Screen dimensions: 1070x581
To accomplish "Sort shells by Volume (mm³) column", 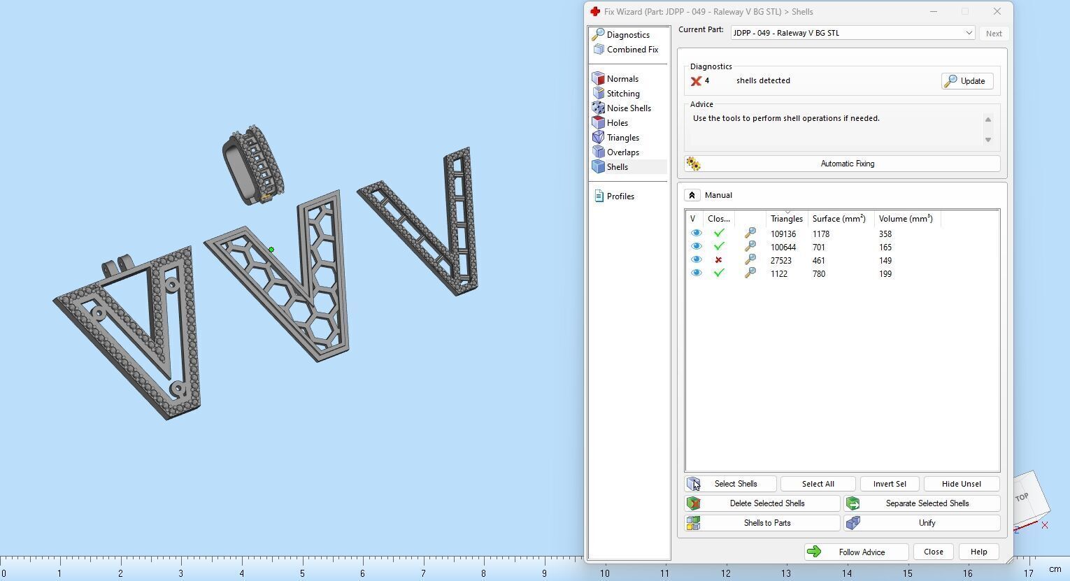I will (x=906, y=219).
